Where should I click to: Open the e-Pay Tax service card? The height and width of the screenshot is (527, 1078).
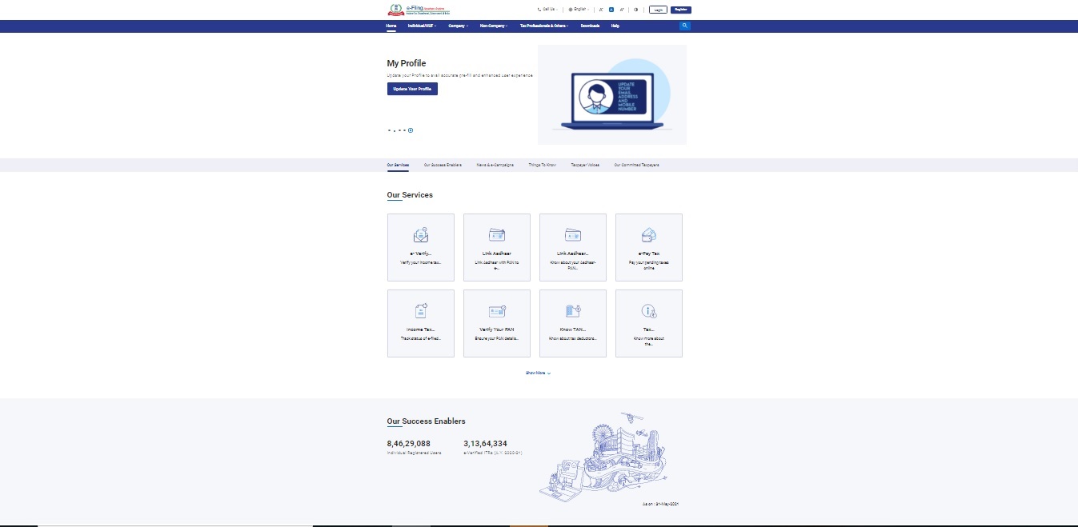click(648, 247)
